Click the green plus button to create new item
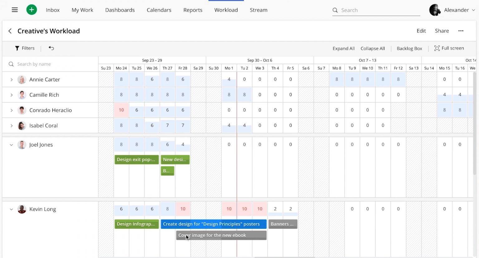The height and width of the screenshot is (258, 479). click(31, 10)
